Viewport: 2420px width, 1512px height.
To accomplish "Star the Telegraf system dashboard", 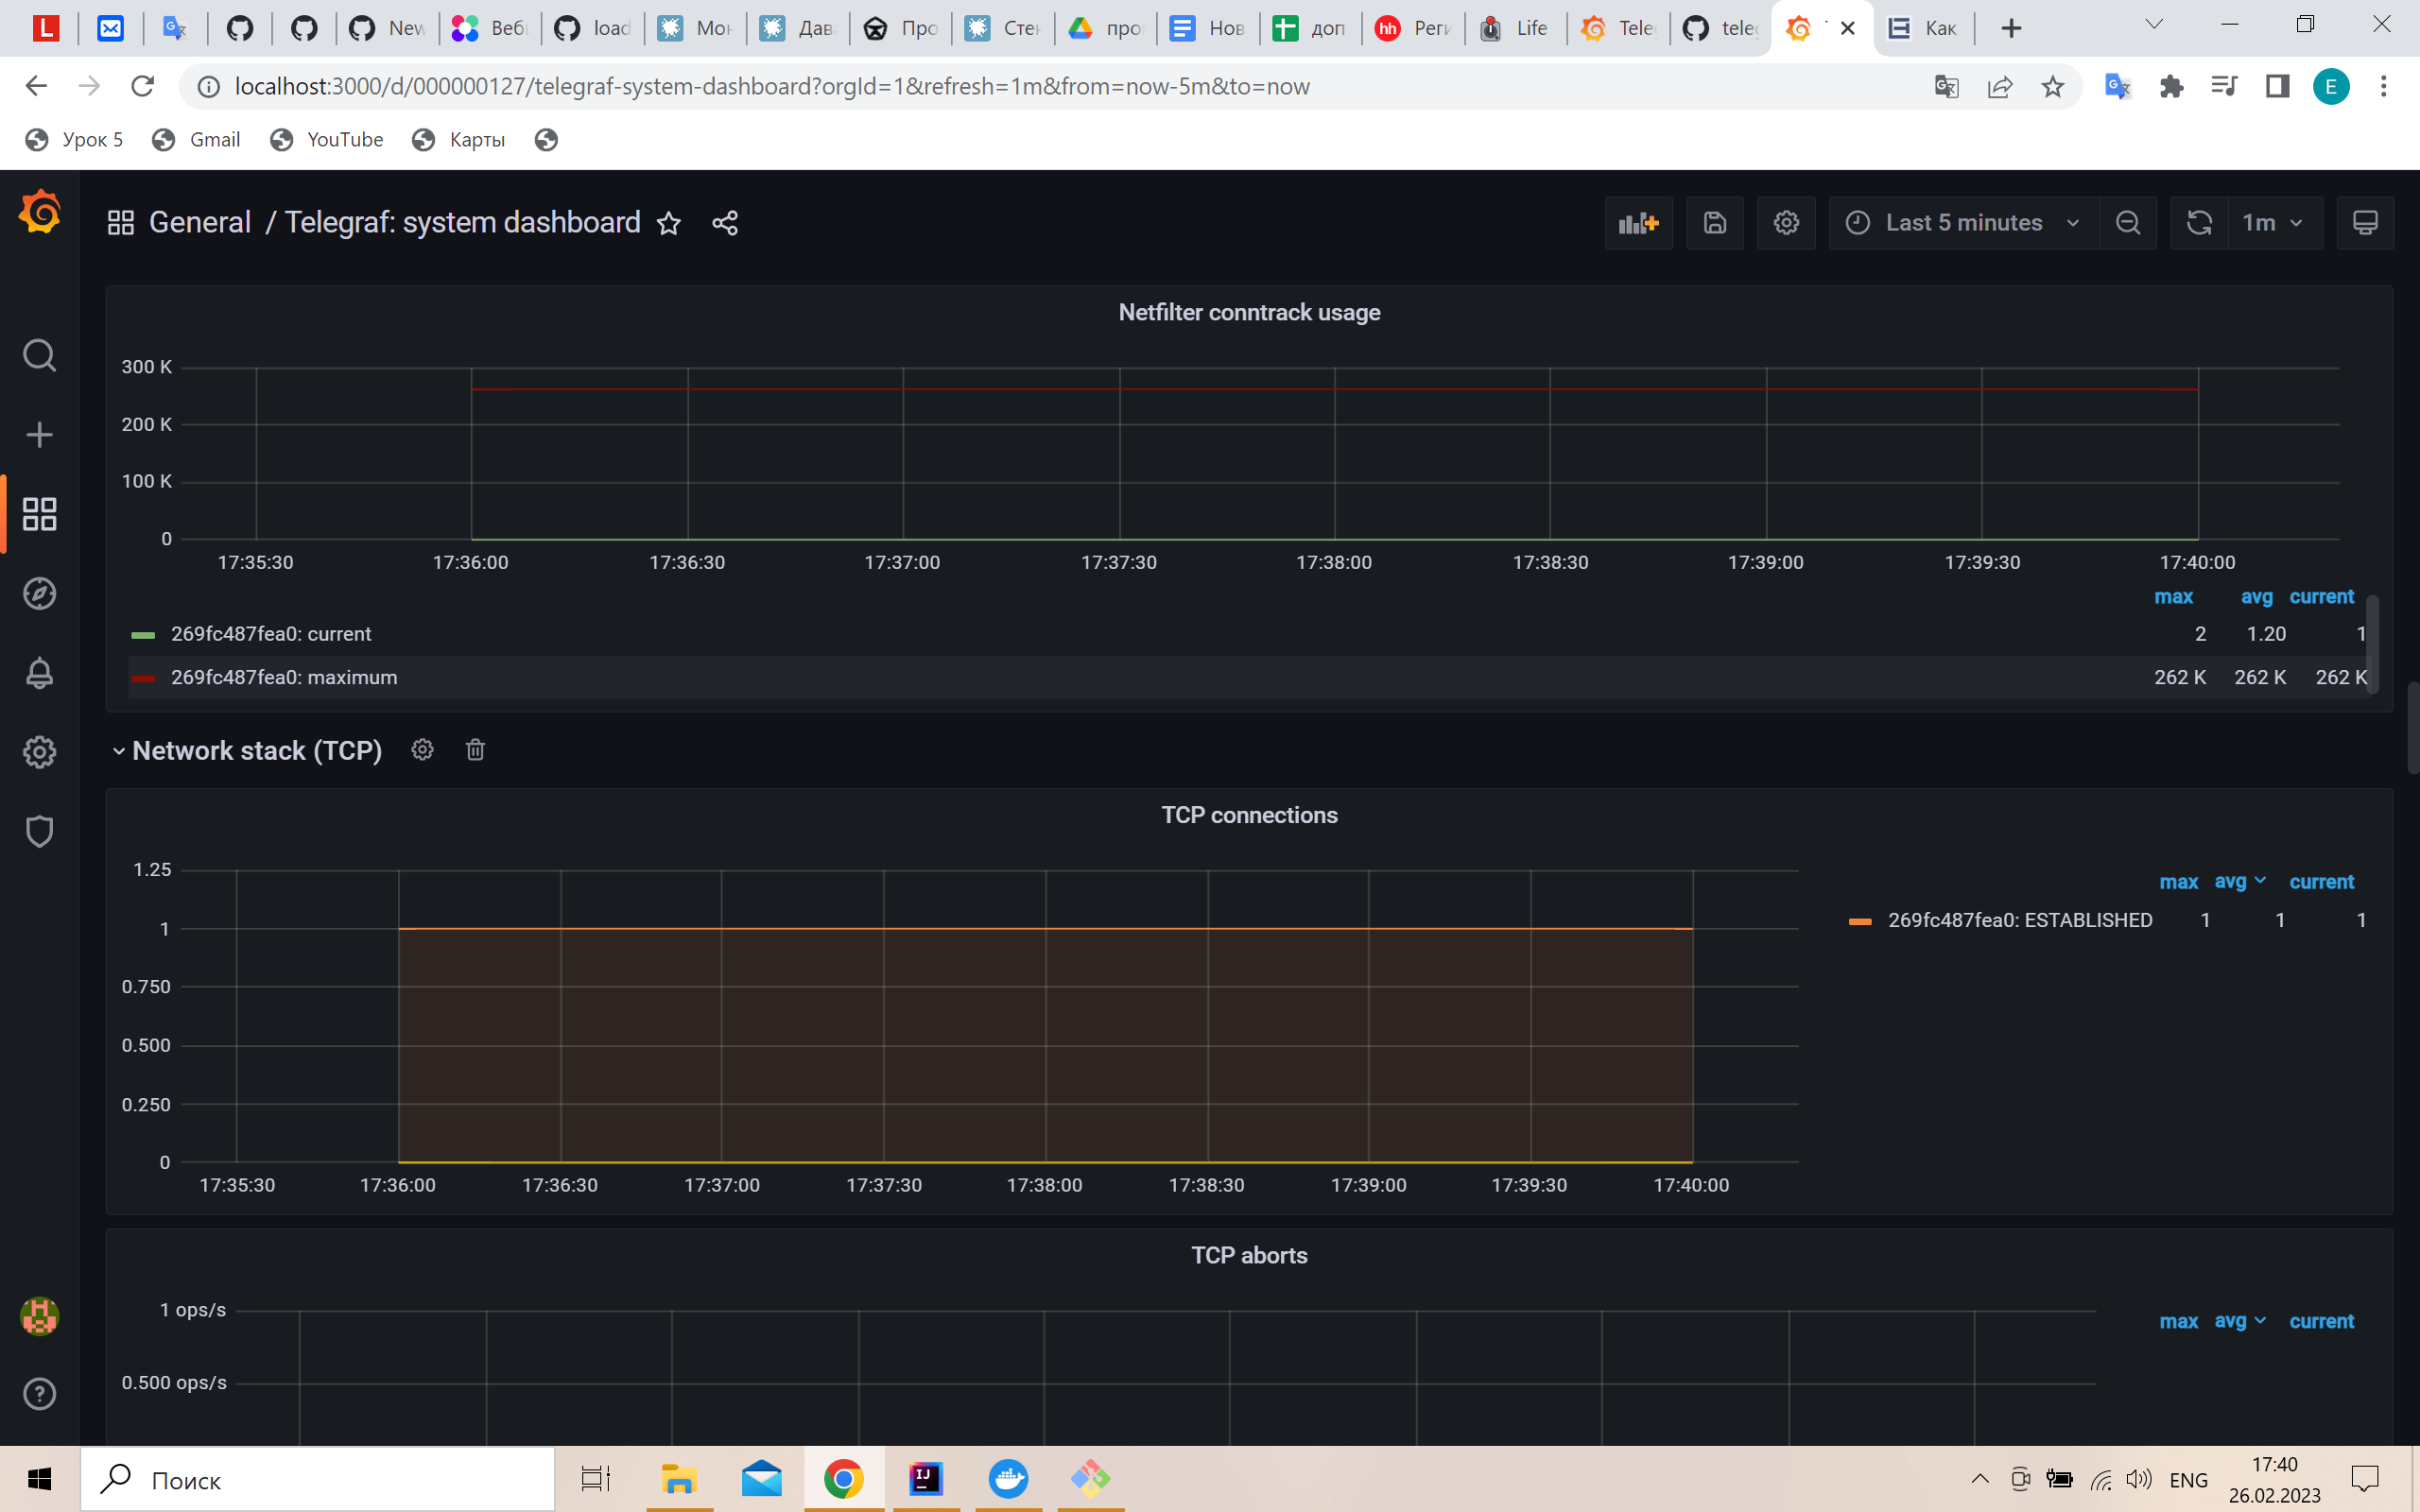I will 669,222.
